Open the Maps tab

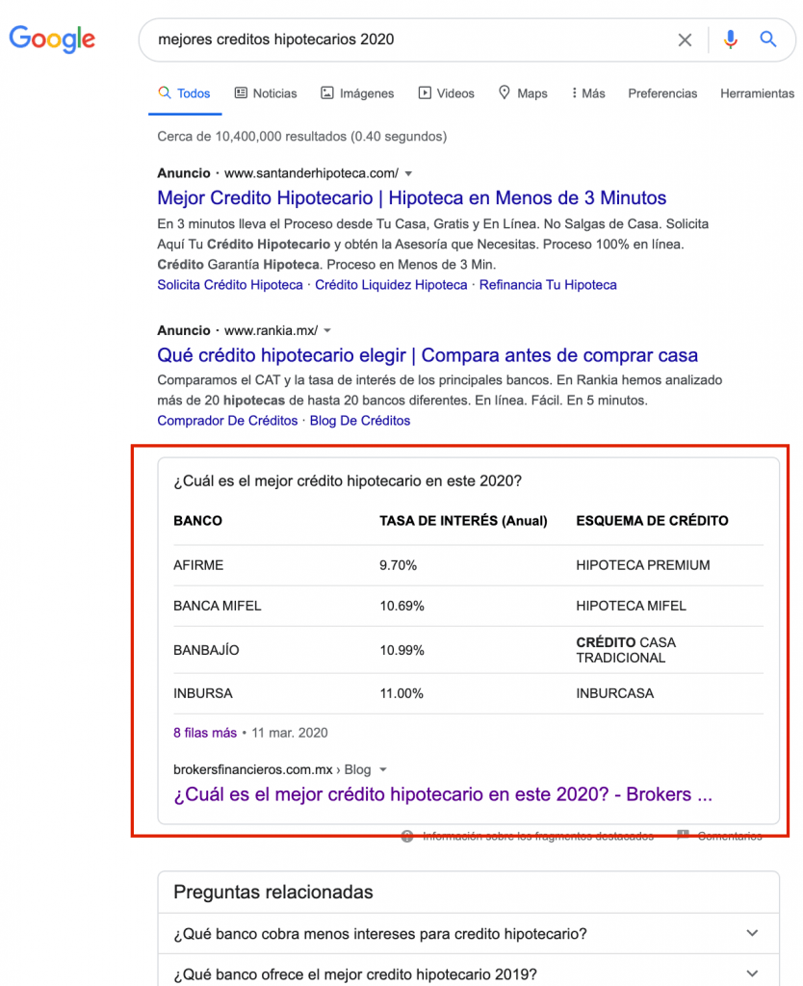tap(523, 93)
